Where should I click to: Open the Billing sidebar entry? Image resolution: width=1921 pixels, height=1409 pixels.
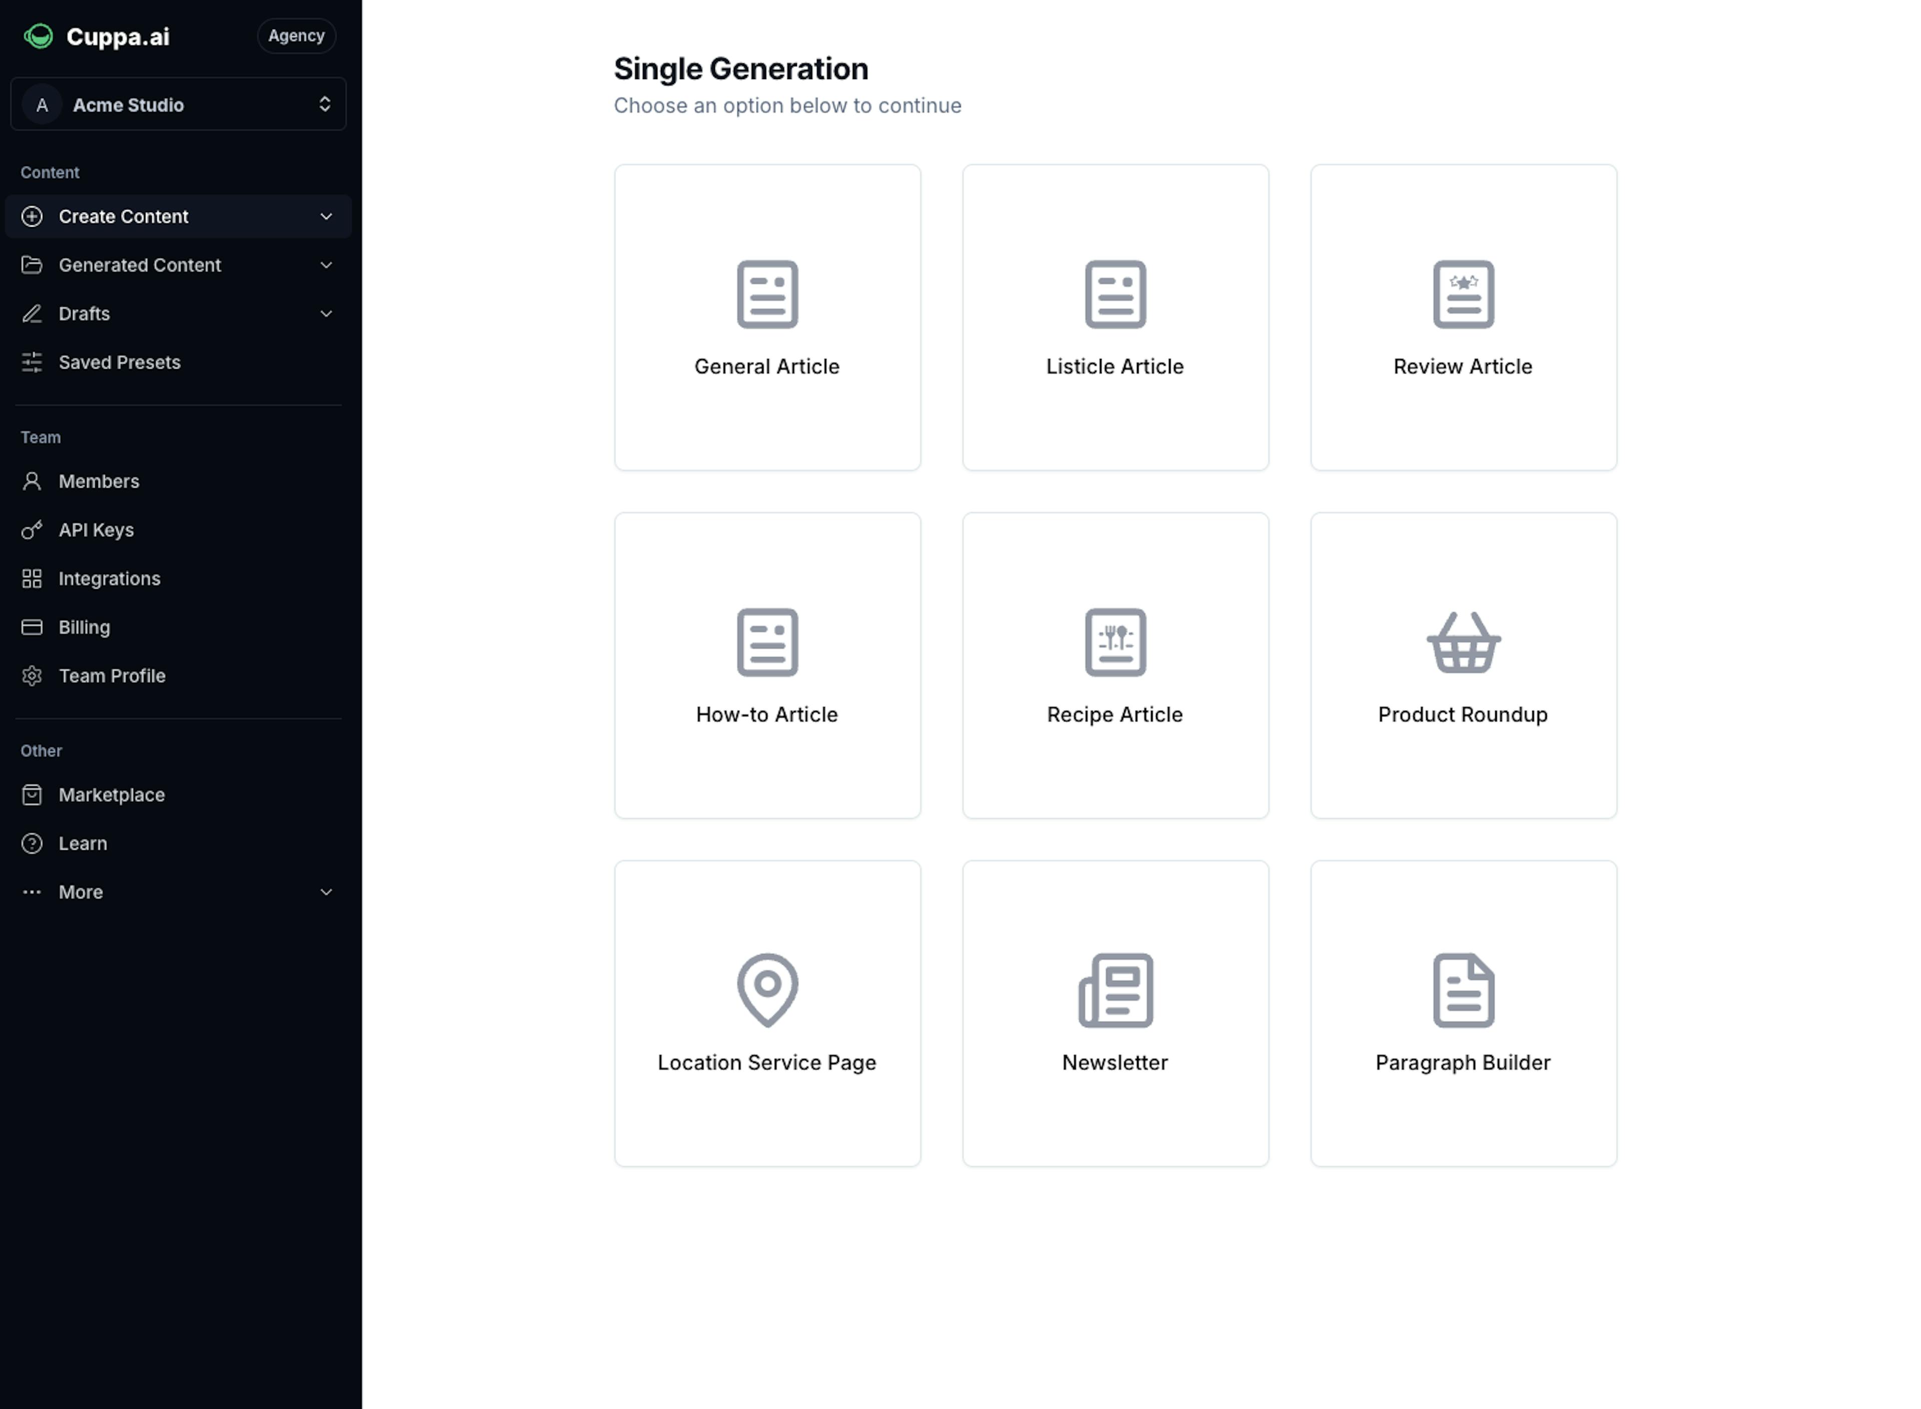(178, 627)
